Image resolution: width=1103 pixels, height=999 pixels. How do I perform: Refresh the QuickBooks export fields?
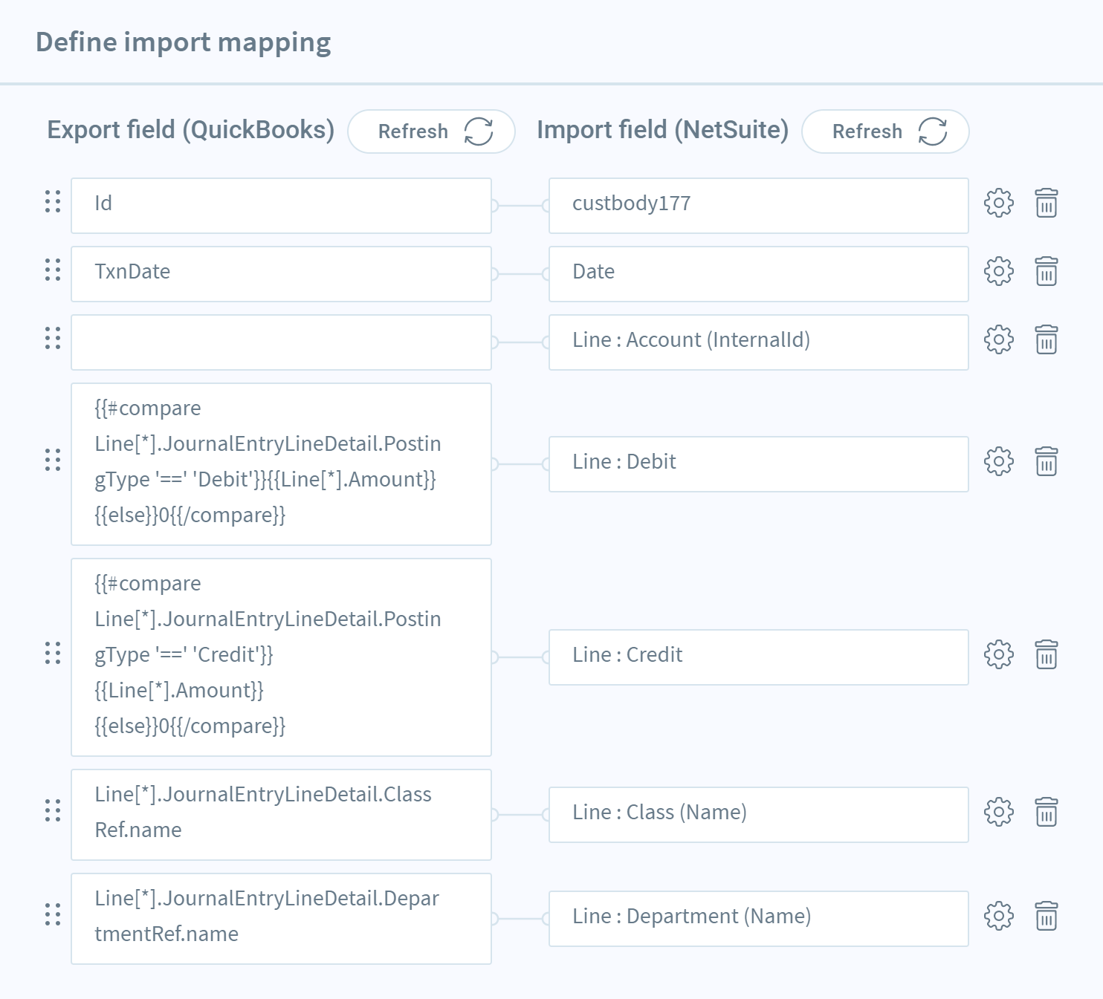(x=431, y=131)
